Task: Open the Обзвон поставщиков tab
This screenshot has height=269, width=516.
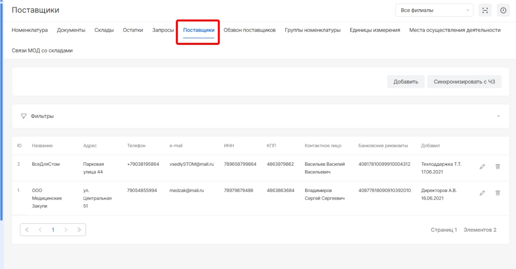Action: [249, 30]
